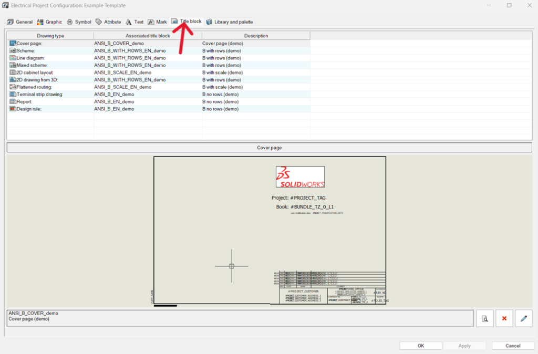This screenshot has height=354, width=538.
Task: Click the cover page title block preview
Action: coord(270,230)
